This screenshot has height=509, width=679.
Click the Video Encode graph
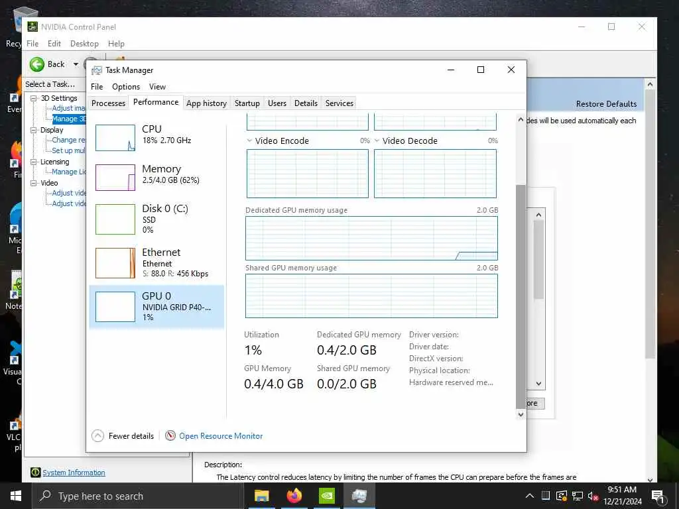point(308,174)
